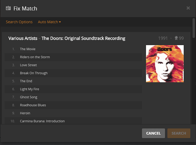The height and width of the screenshot is (145, 196).
Task: Select track The End
Action: coord(73,81)
